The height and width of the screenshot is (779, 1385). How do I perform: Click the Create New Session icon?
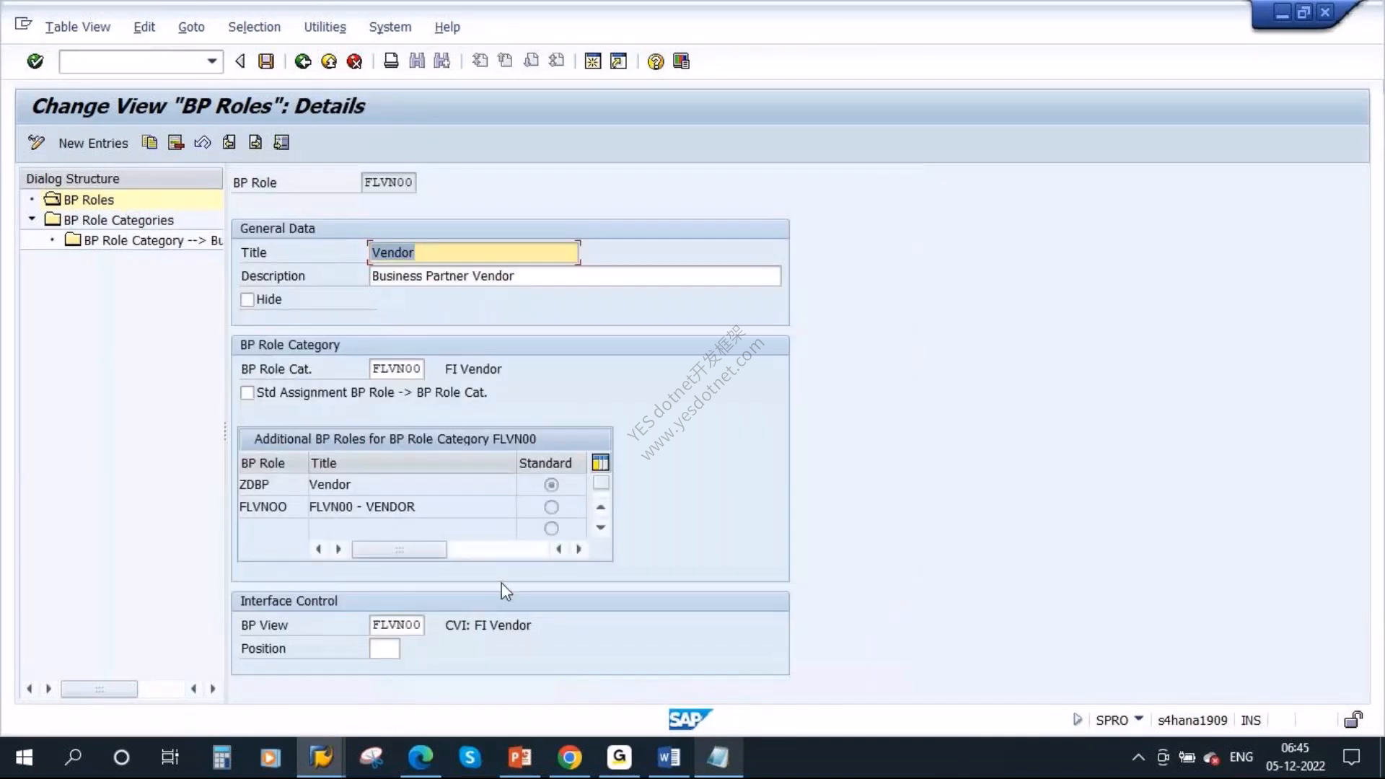593,61
